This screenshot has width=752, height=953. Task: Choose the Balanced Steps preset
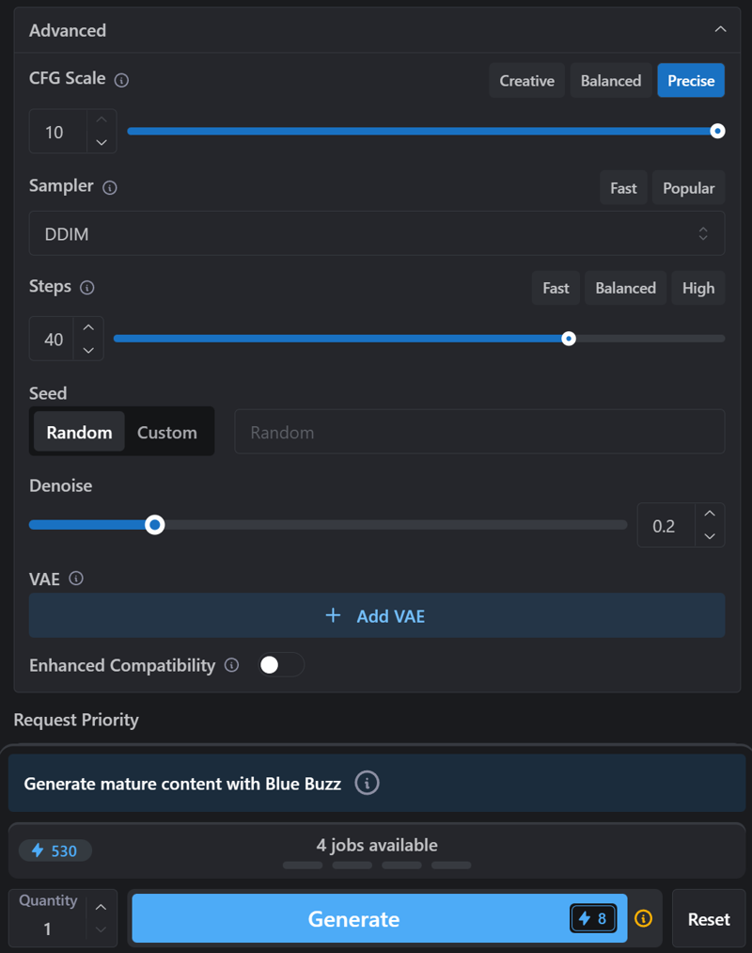625,288
